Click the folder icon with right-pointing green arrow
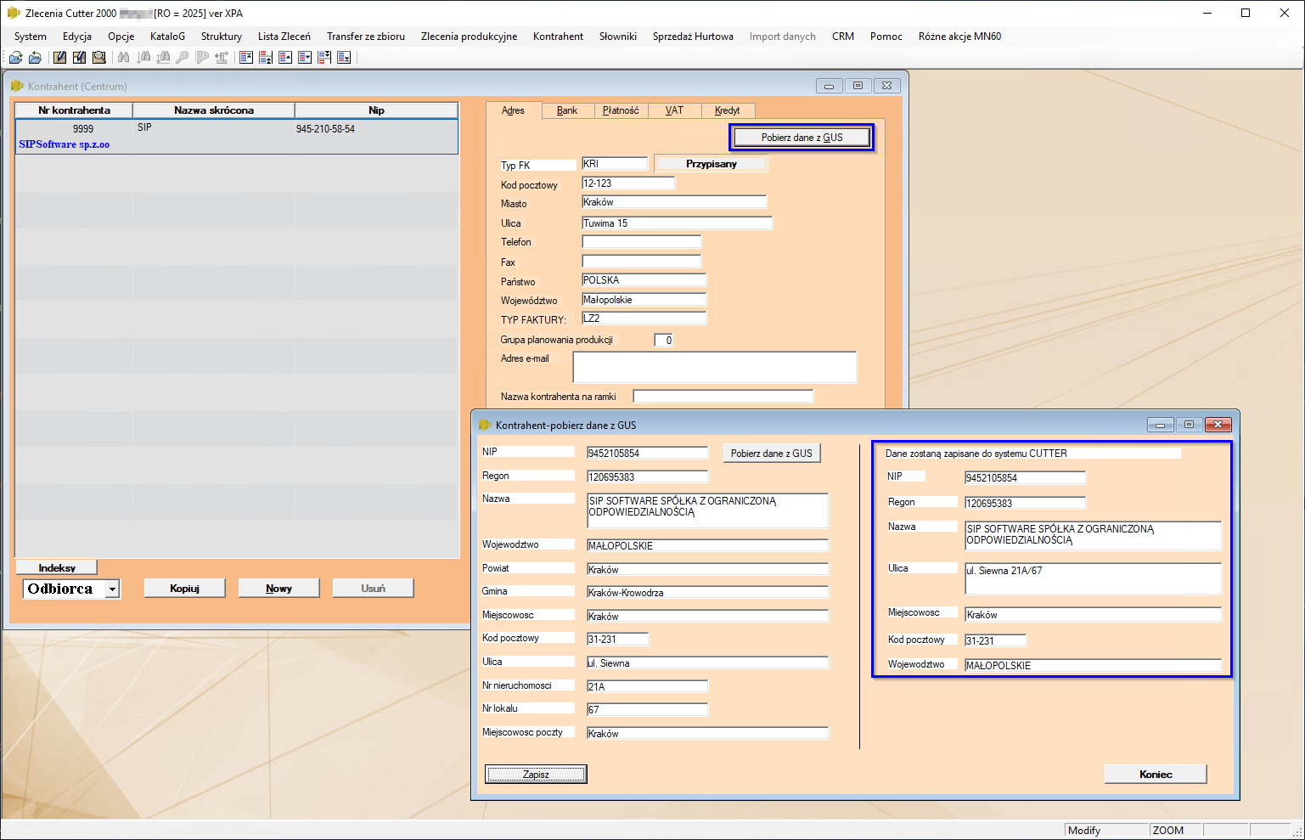The image size is (1305, 840). [x=15, y=58]
